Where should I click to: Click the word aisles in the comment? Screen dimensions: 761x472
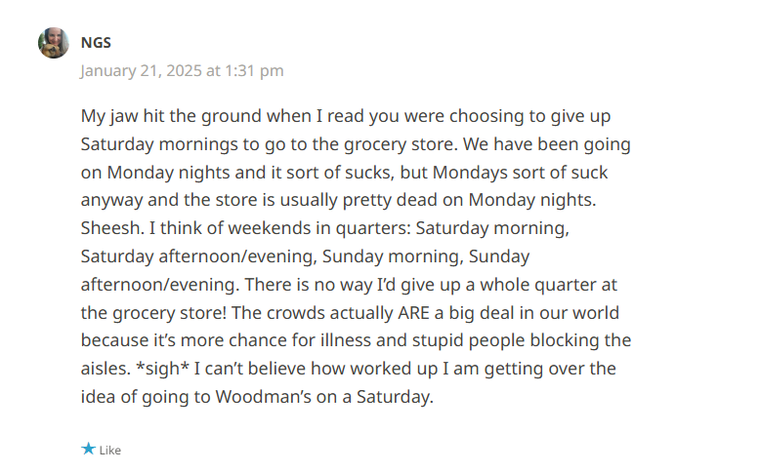coord(105,369)
